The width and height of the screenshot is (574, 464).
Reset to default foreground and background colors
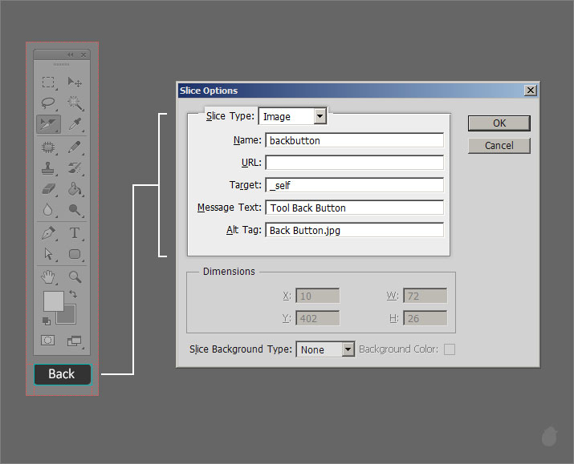[47, 321]
